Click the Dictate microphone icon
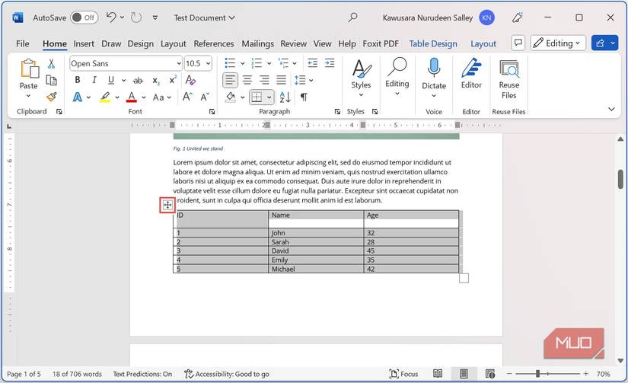Viewport: 628px width, 383px height. coord(434,67)
